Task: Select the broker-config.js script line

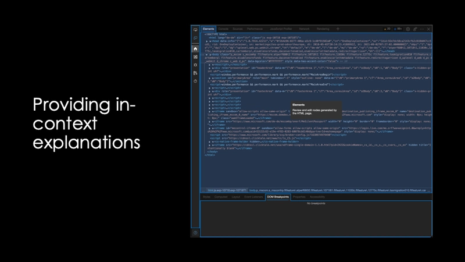Action: [278, 135]
